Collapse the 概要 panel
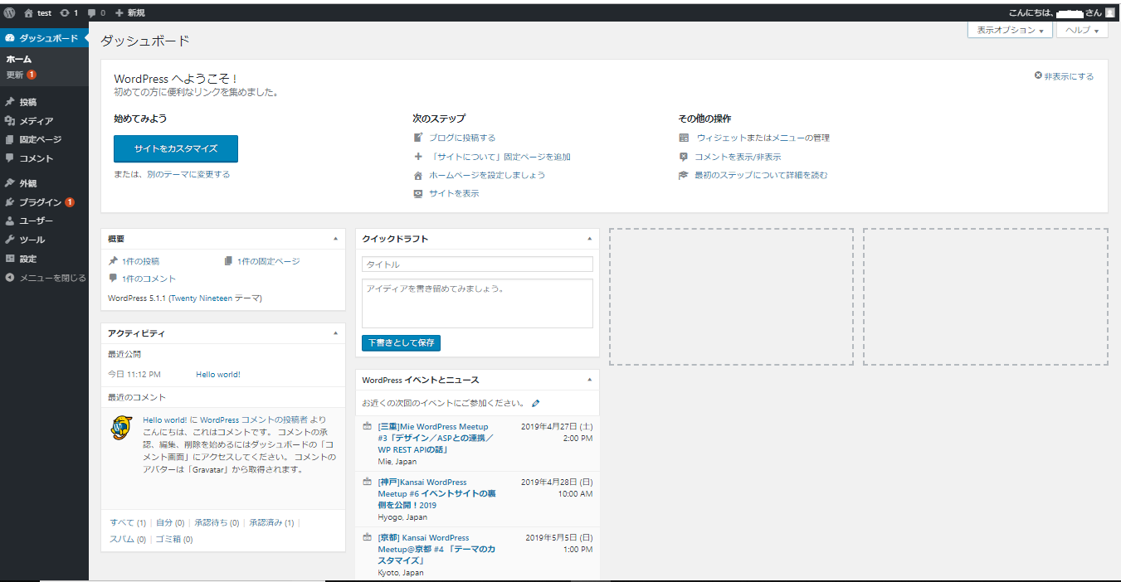The image size is (1121, 582). pos(335,239)
